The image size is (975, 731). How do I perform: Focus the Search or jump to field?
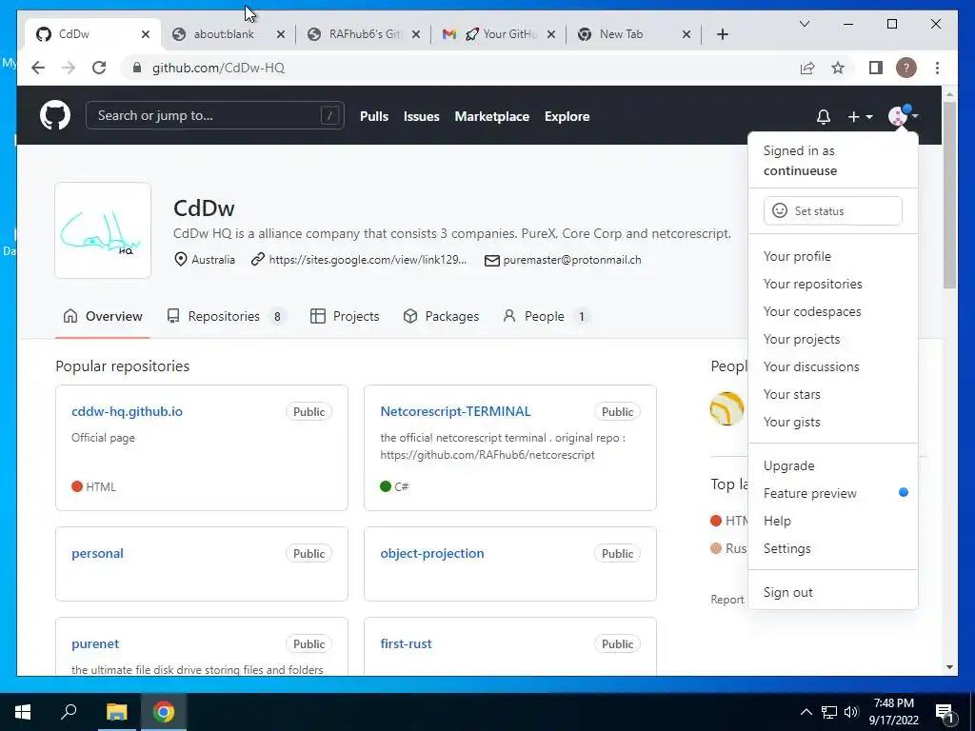coord(214,115)
